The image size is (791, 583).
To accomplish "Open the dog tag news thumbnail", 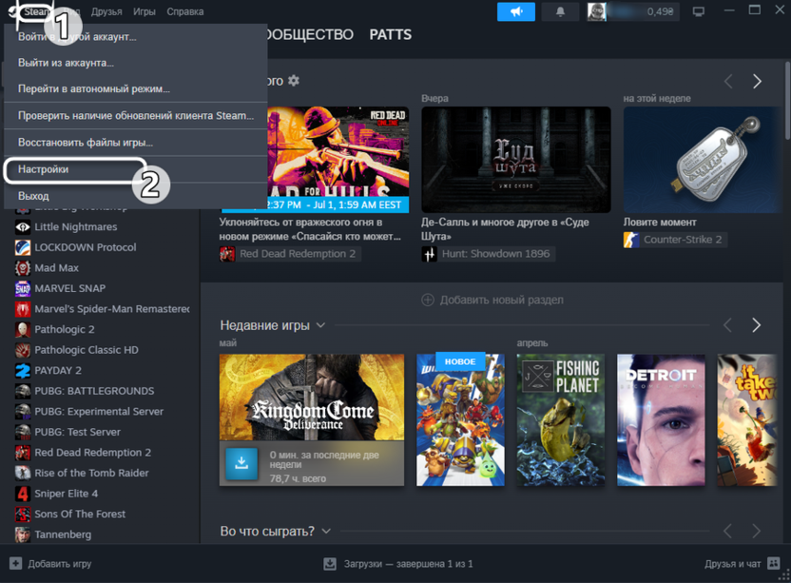I will point(703,159).
